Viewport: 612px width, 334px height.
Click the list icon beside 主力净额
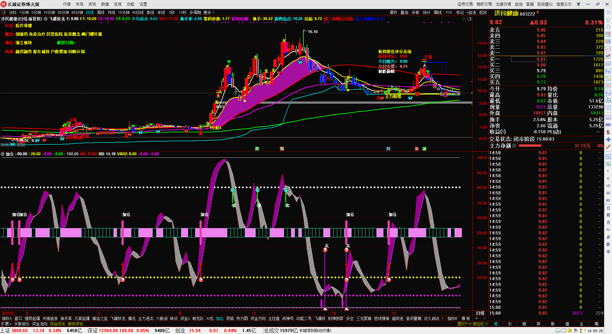point(514,146)
